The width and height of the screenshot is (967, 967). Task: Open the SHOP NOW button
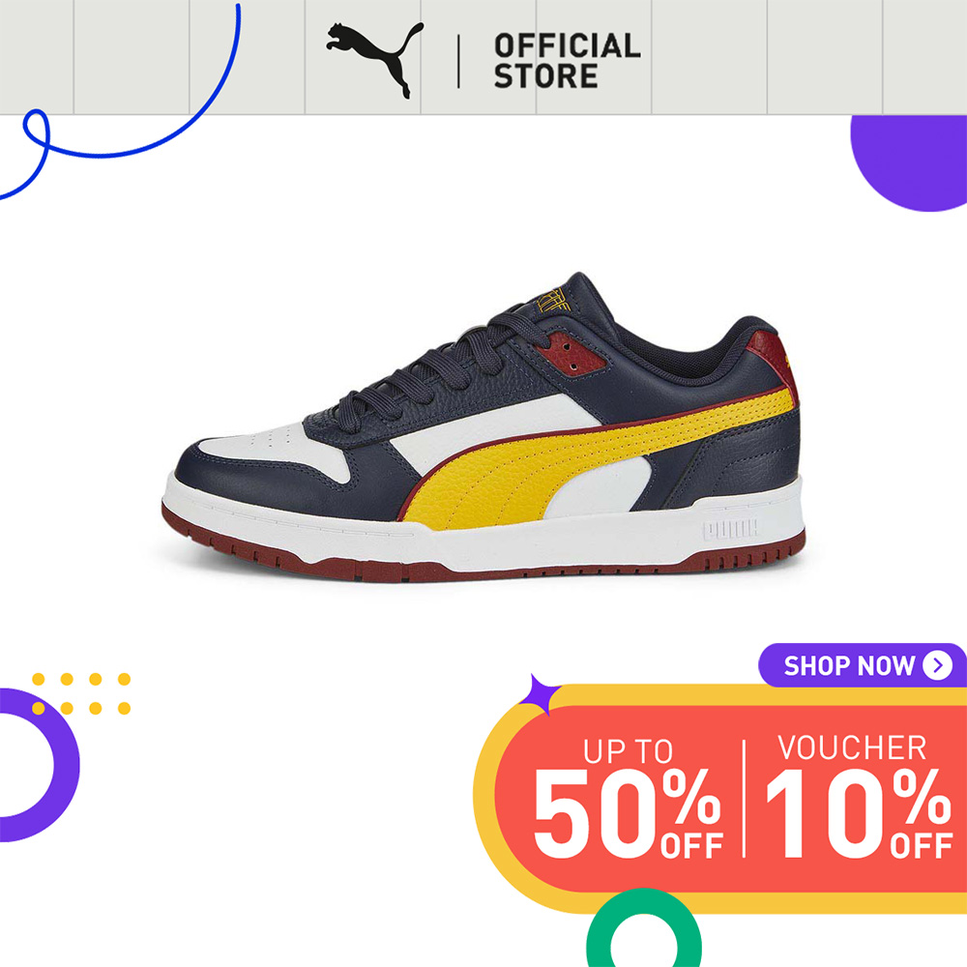click(863, 665)
